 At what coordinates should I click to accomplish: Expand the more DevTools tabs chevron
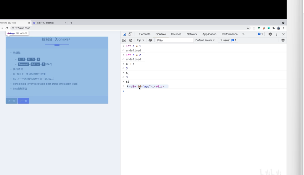click(x=243, y=34)
